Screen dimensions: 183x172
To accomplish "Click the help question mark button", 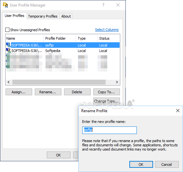I will (103, 5).
